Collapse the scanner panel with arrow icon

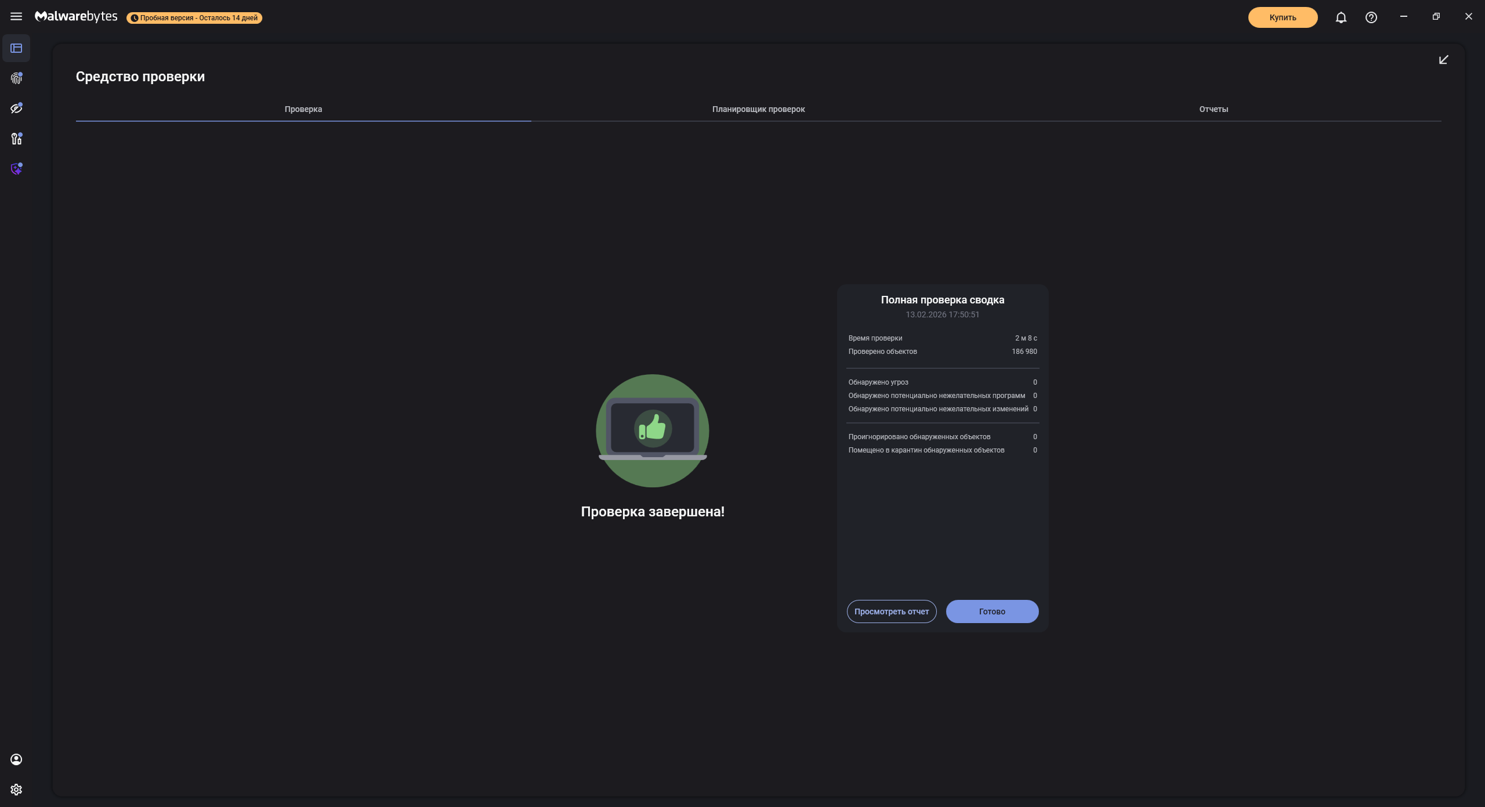[x=1443, y=60]
